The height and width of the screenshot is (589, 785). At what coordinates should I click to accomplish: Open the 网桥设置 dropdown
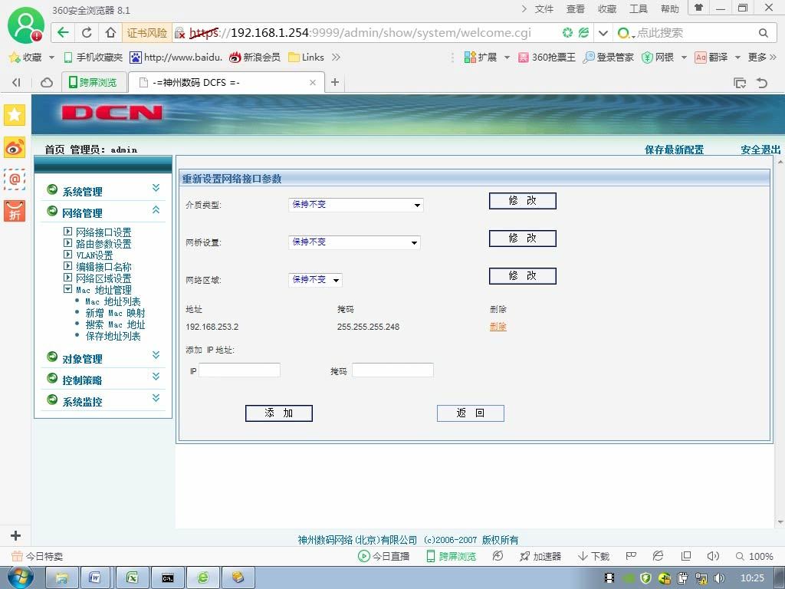click(354, 242)
